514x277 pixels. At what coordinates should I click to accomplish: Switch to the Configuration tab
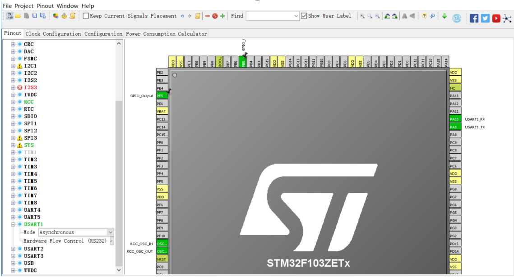103,34
